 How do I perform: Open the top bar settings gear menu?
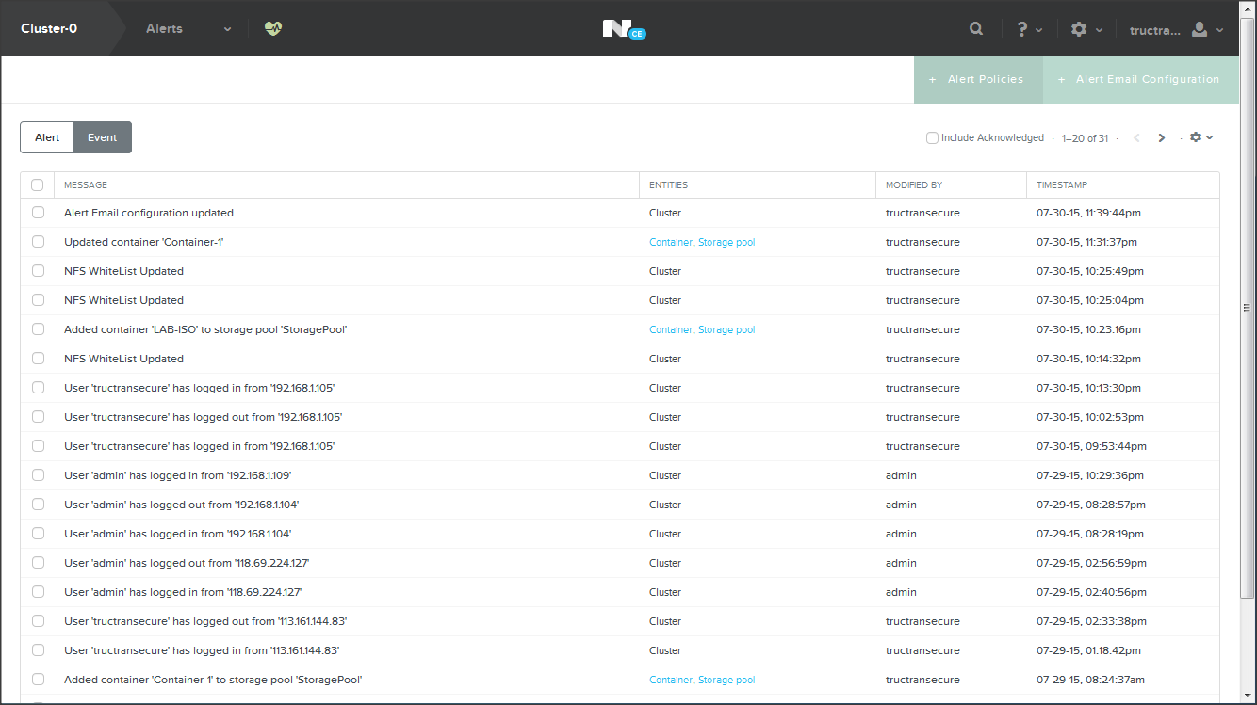[1086, 29]
